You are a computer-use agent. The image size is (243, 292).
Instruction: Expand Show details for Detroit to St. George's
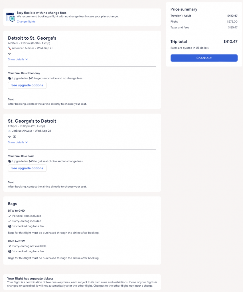(18, 59)
